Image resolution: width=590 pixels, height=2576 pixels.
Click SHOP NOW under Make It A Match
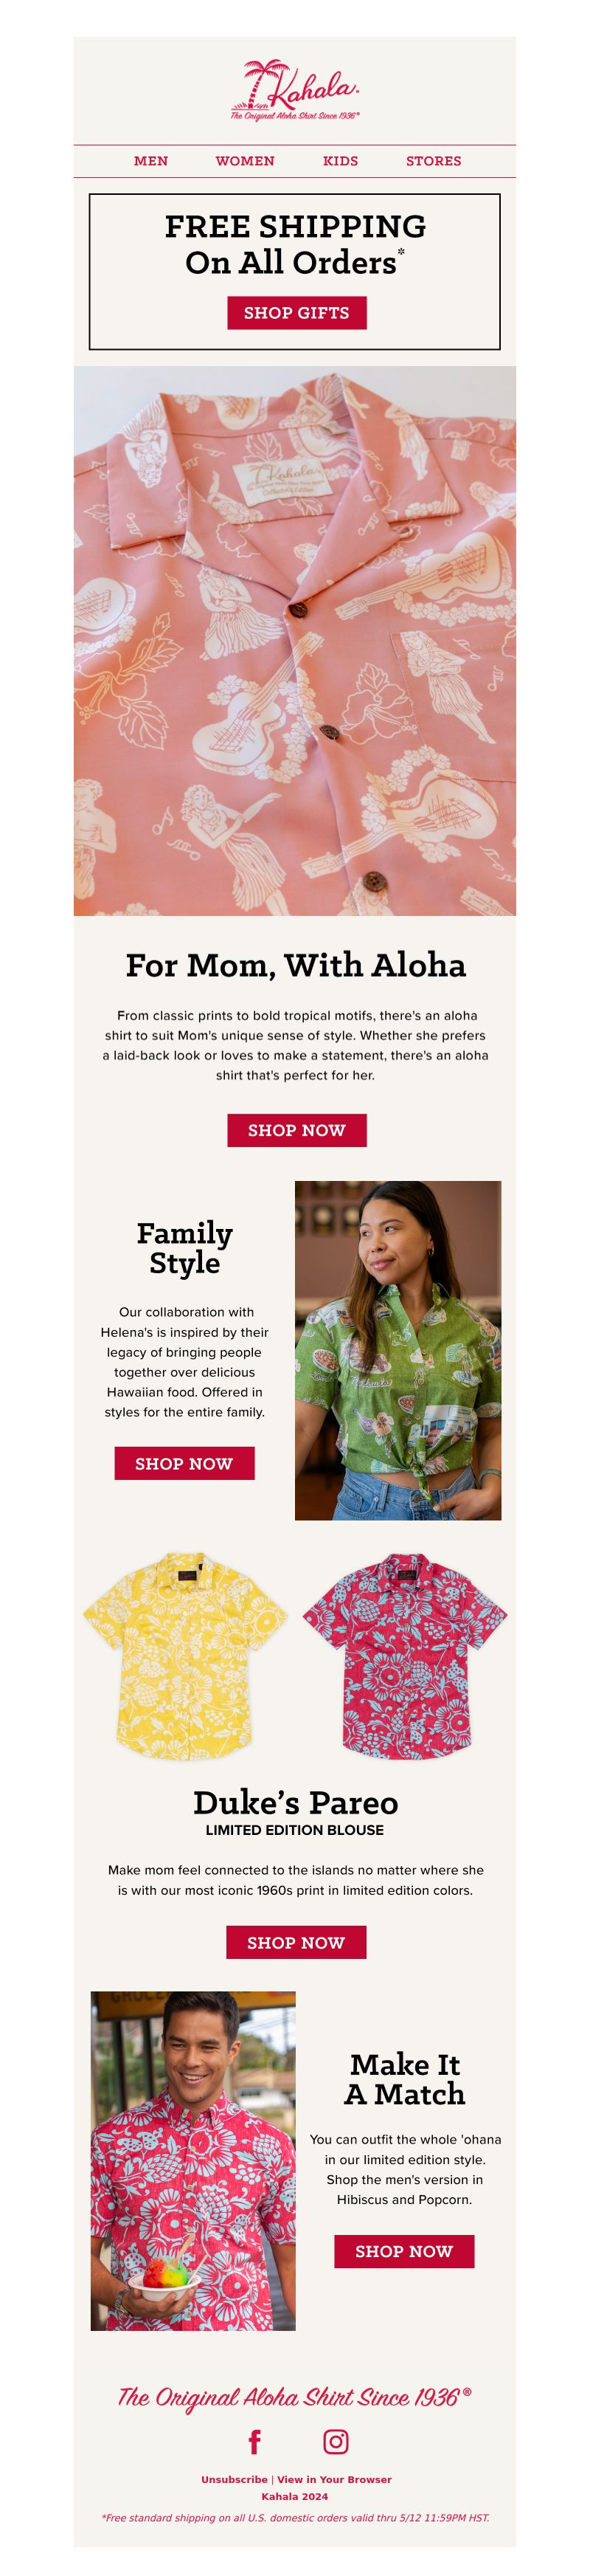pos(404,2251)
